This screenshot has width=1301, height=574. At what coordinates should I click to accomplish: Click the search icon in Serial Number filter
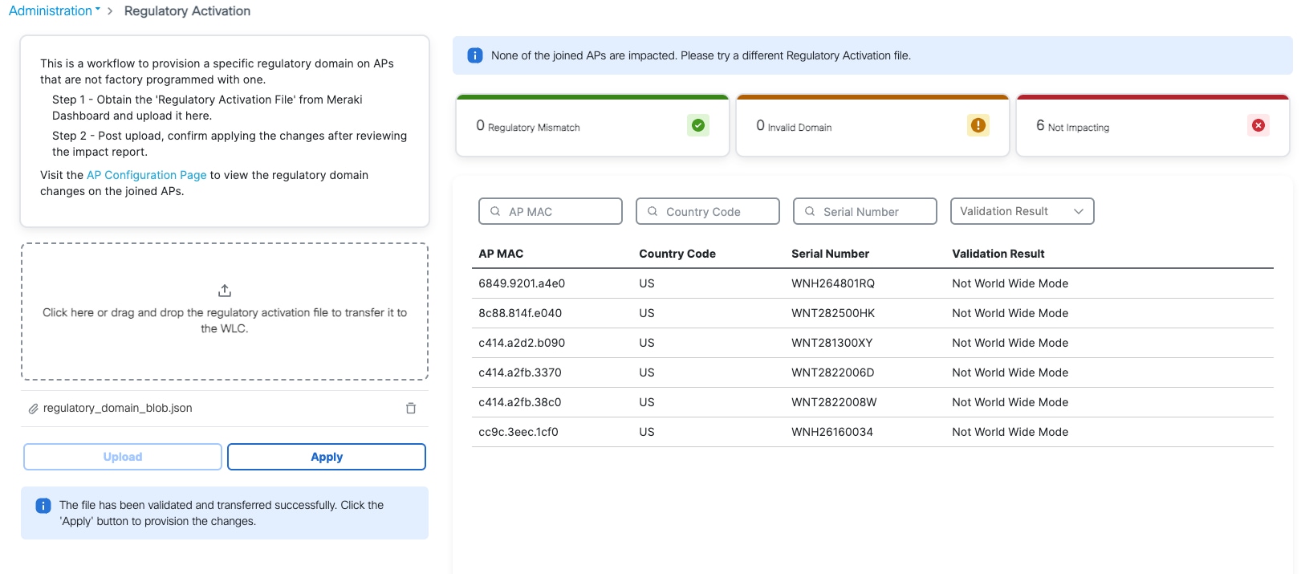point(810,211)
